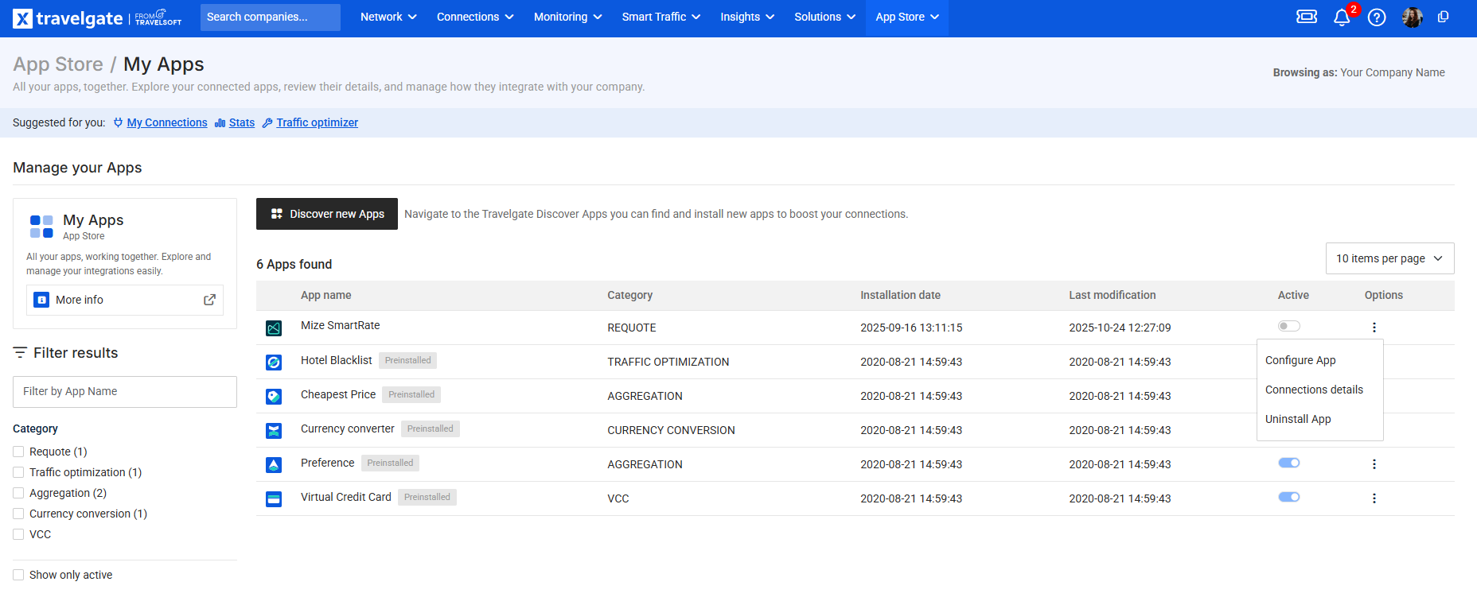
Task: Click the Currency converter app icon
Action: (274, 430)
